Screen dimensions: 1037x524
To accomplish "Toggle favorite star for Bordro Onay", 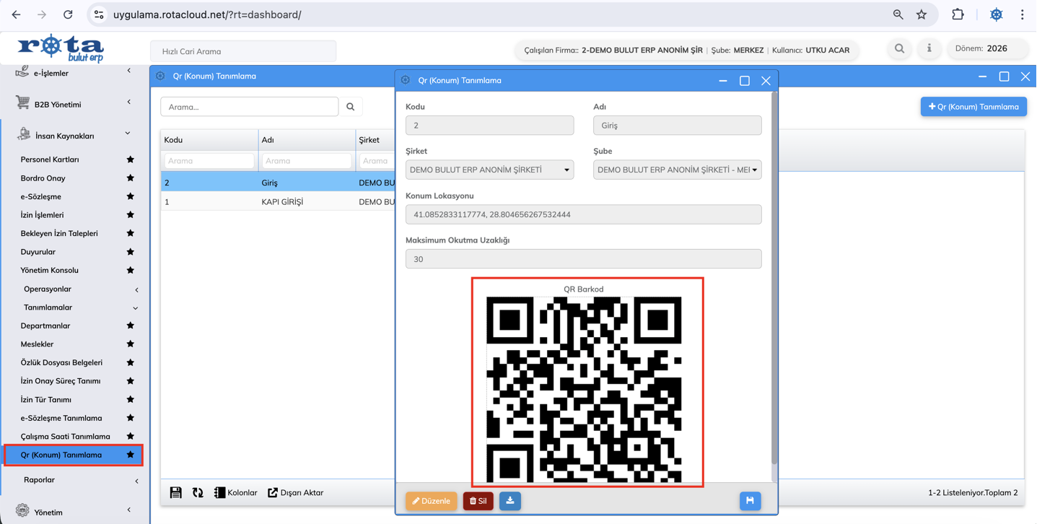I will coord(130,178).
